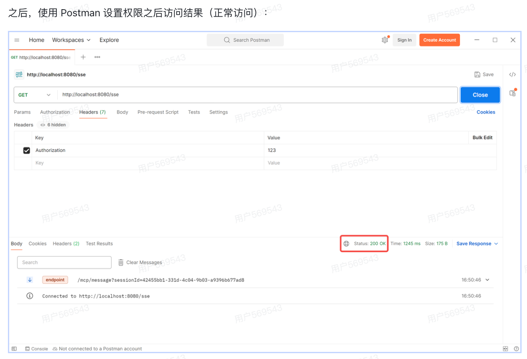
Task: Click the trash icon for Clear Messages
Action: click(121, 263)
